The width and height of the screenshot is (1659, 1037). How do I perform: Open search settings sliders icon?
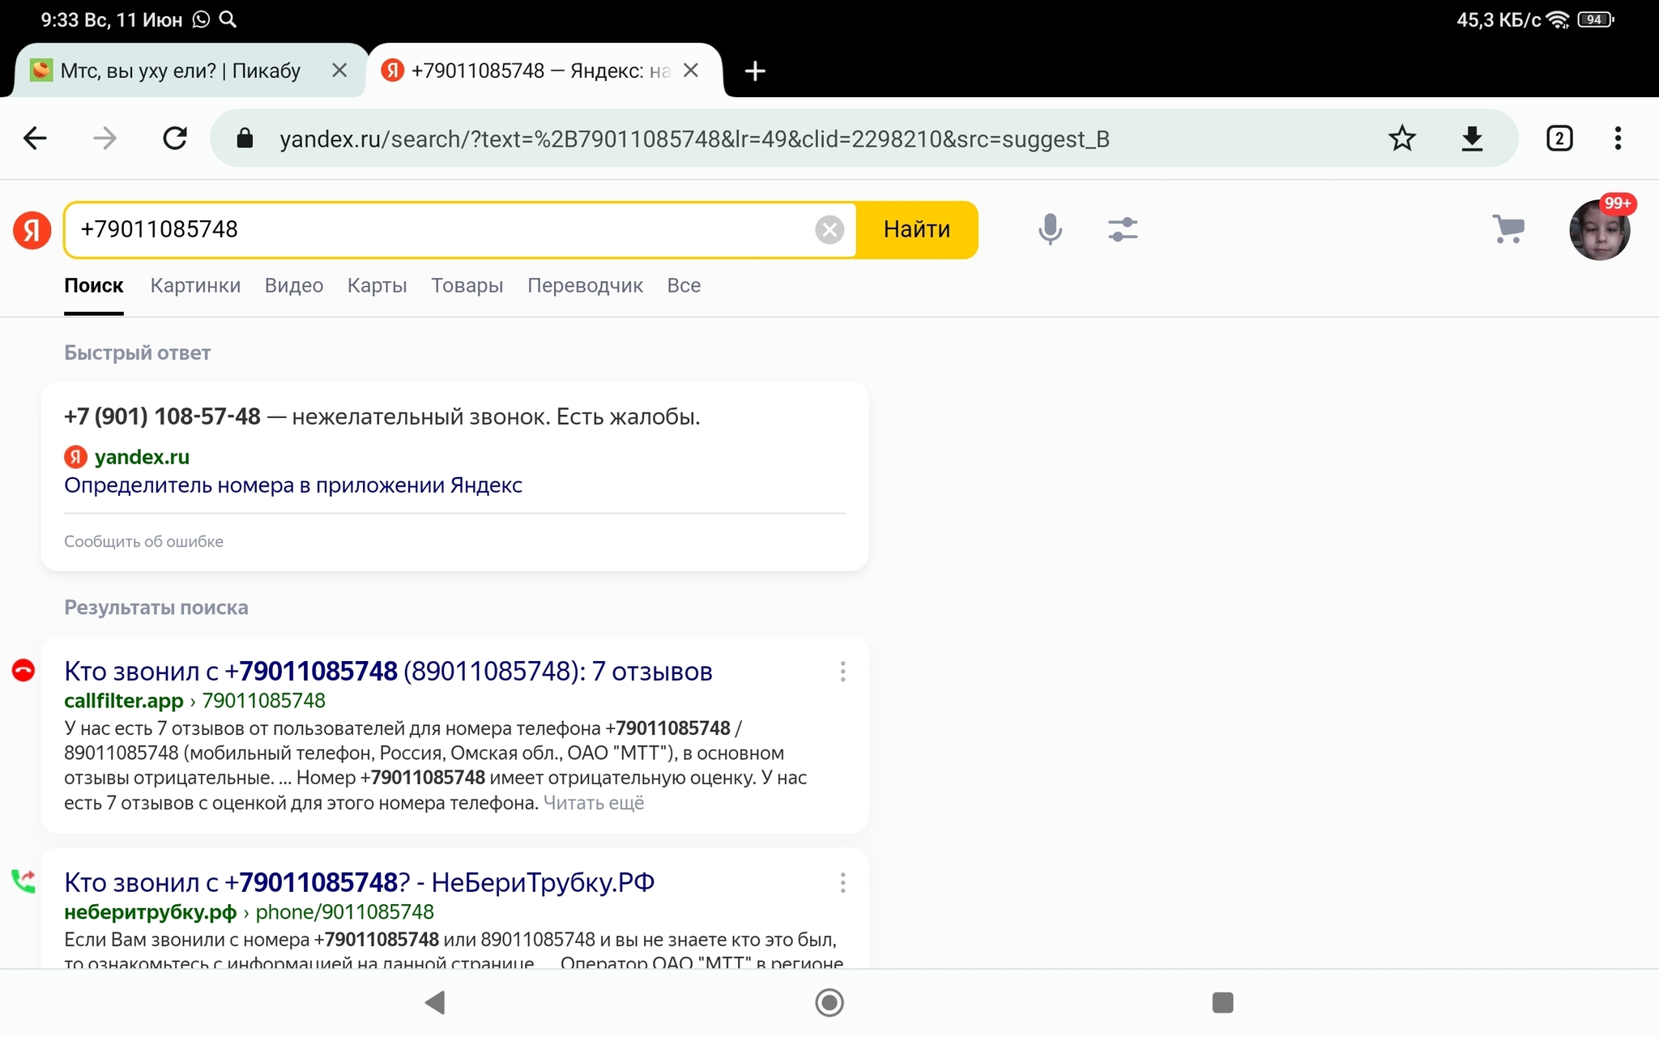1123,229
